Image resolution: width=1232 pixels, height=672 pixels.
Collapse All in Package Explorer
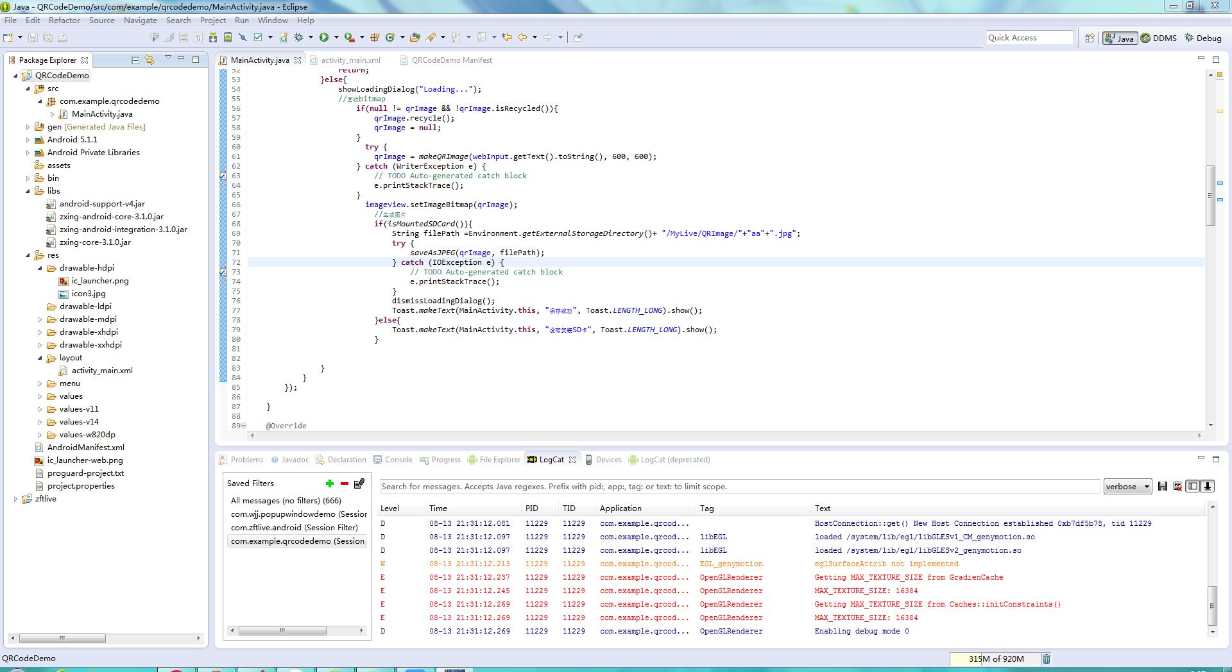point(135,60)
